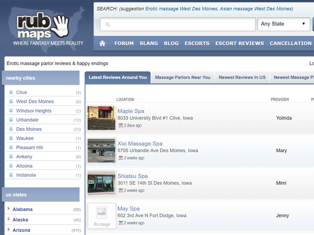Open West Des Moines in nearby cities
Screen dimensions: 314x235
click(35, 101)
